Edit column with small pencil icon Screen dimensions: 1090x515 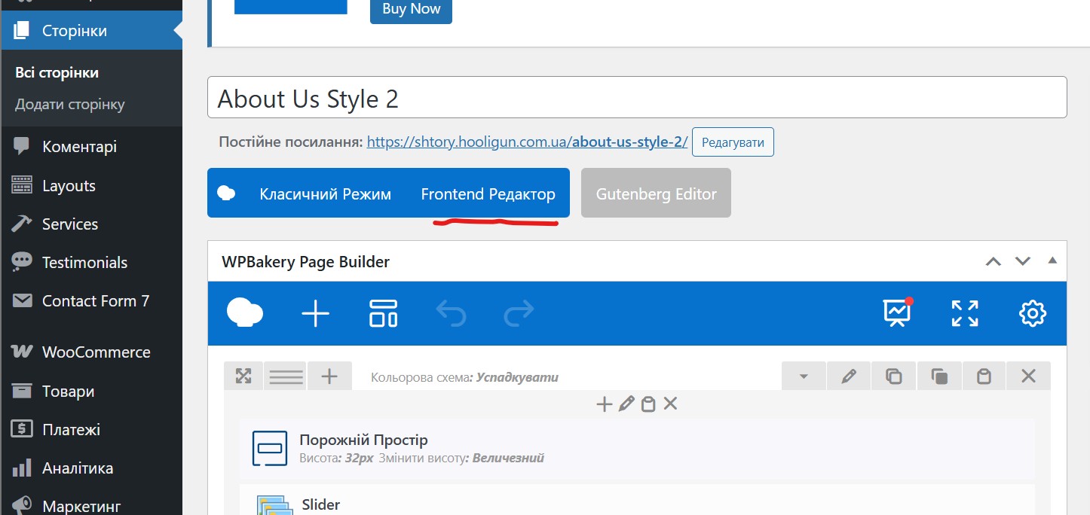click(626, 404)
